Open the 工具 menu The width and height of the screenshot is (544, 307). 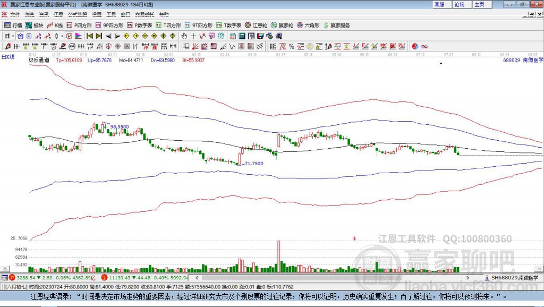tap(111, 14)
